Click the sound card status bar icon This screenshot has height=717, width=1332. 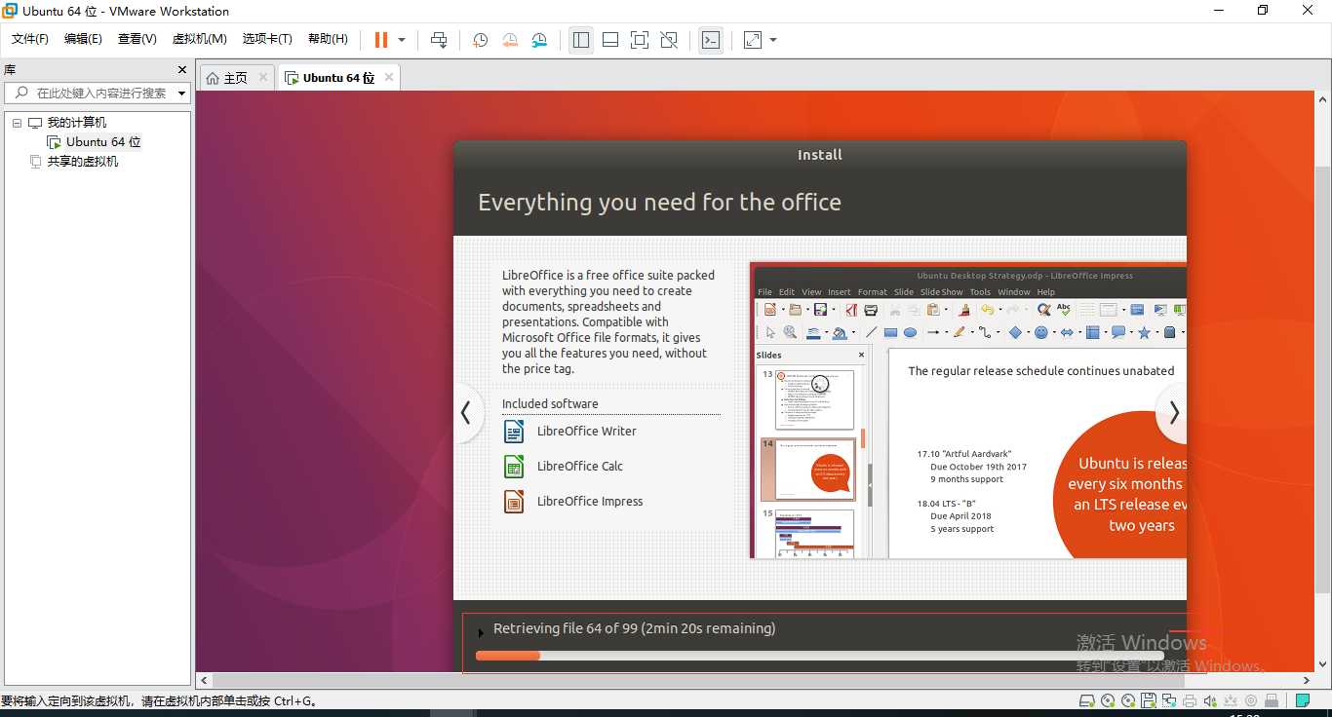(1210, 700)
